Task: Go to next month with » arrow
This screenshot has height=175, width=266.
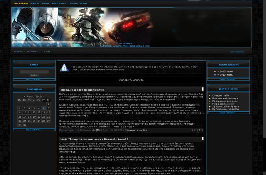Action: (x=44, y=96)
